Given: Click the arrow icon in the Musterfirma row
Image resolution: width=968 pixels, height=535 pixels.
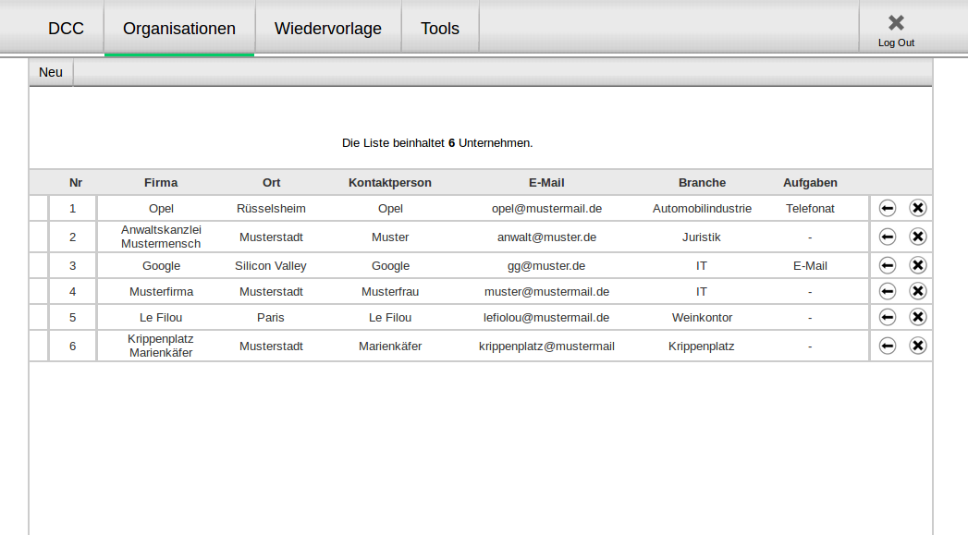Looking at the screenshot, I should coord(887,291).
